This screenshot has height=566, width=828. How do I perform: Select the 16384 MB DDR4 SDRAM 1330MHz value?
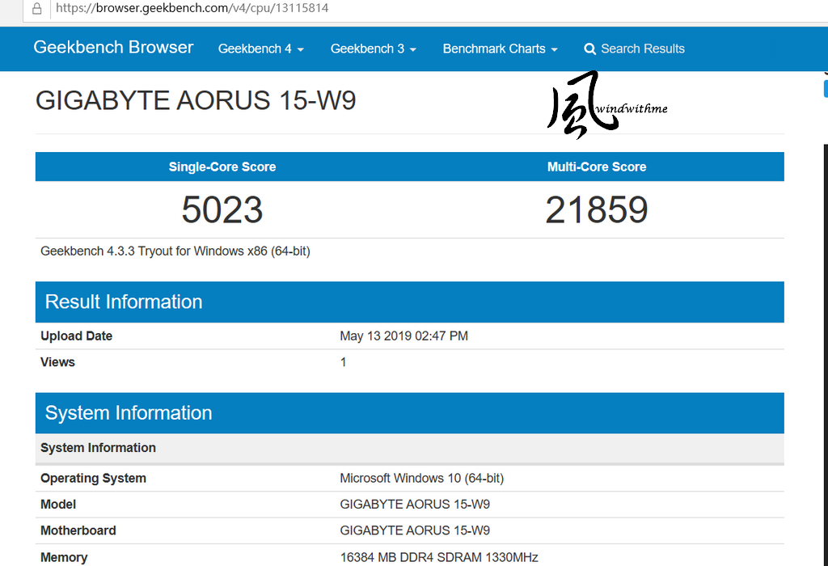[x=439, y=558]
